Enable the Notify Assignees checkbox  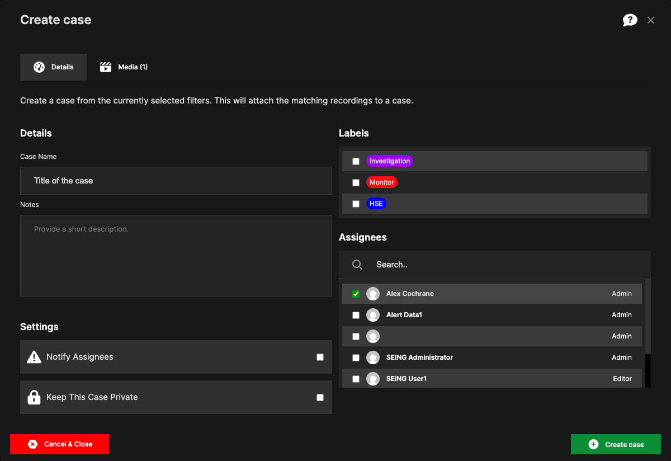320,357
